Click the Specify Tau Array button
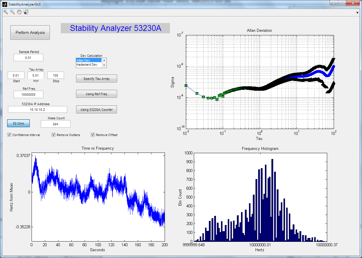 pos(96,79)
